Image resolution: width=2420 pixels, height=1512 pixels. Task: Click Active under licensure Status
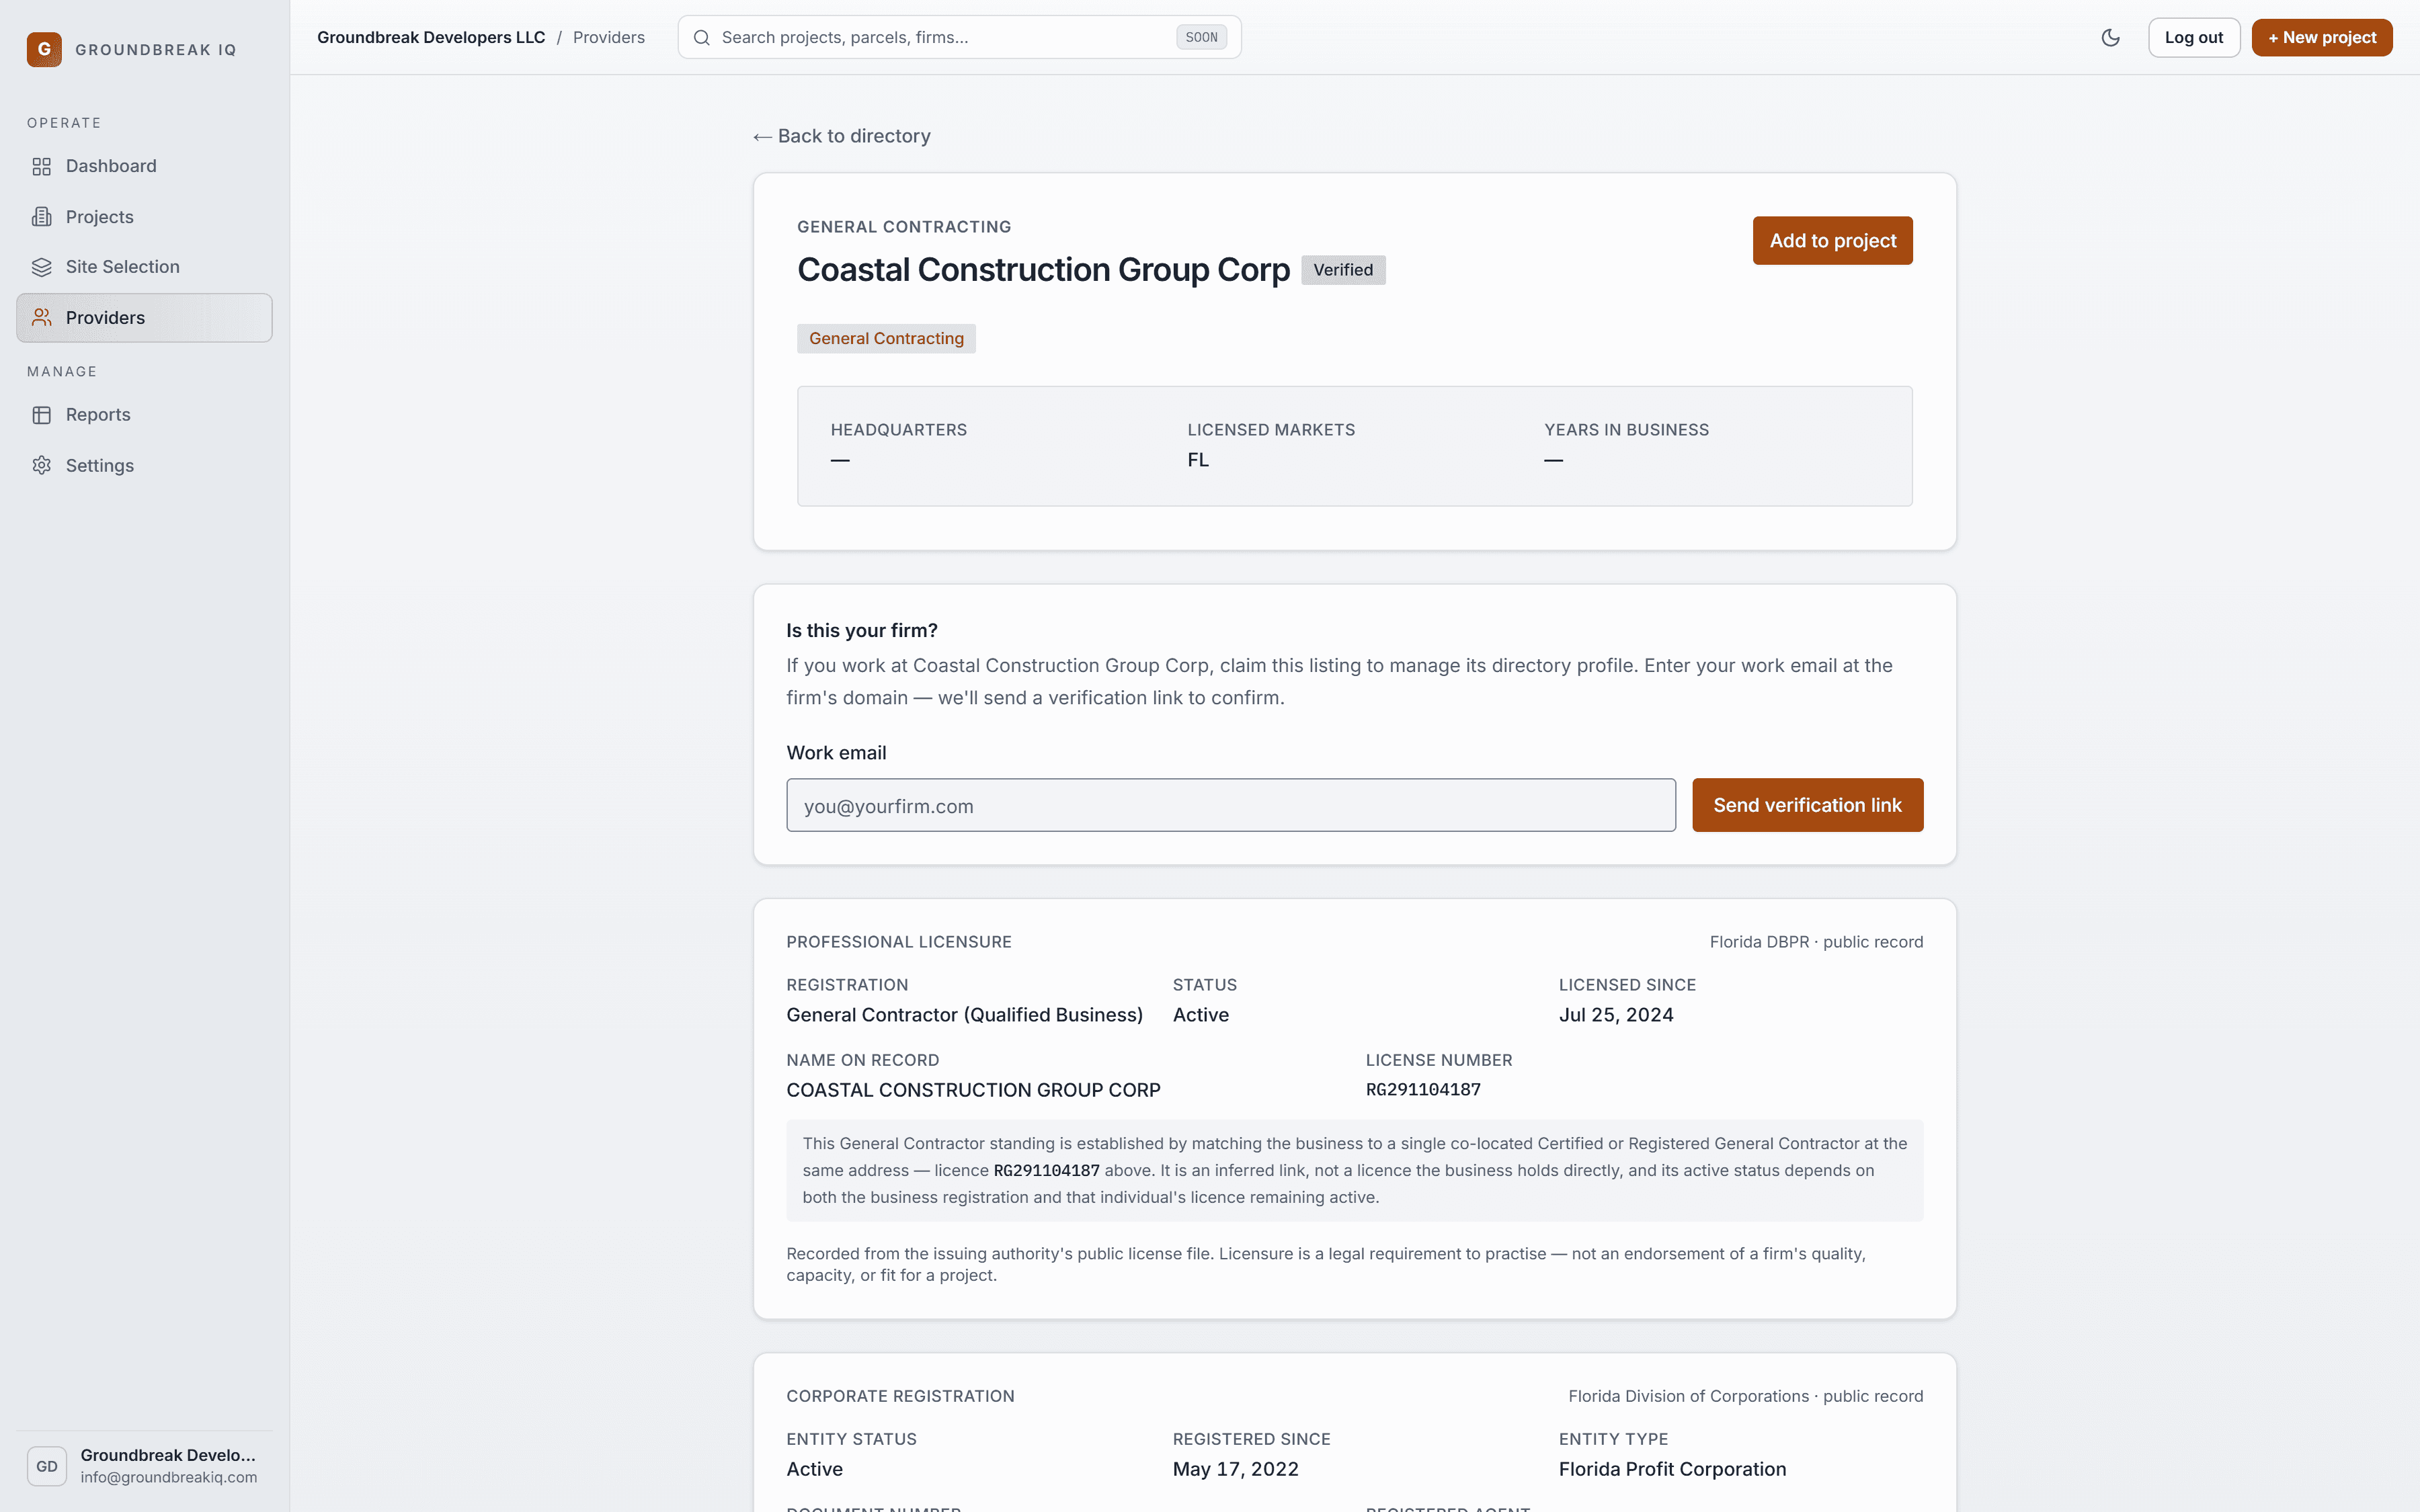[1201, 1015]
